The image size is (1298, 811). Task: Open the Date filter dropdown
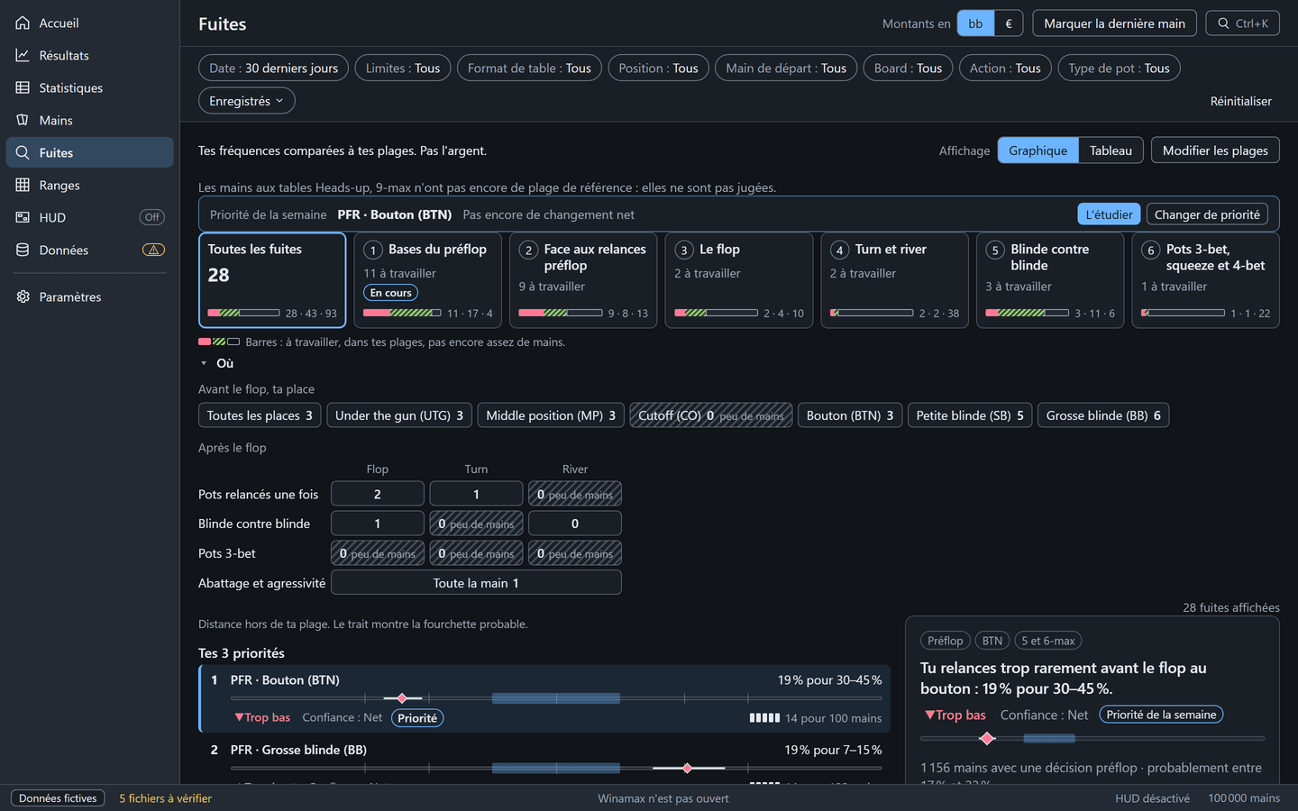(x=273, y=68)
